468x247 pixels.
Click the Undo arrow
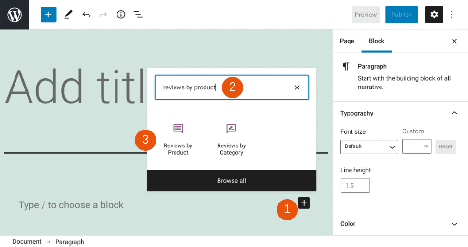[86, 15]
